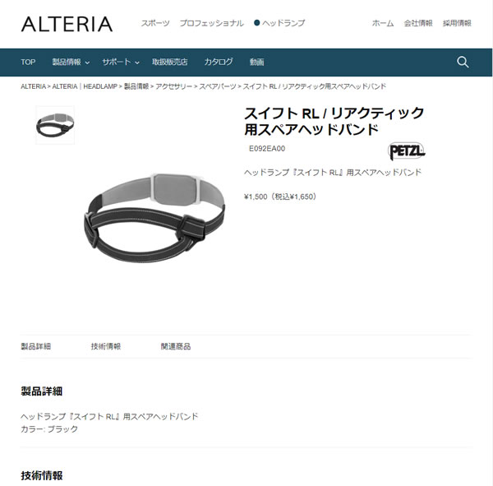Expand the サポート dropdown menu
Image resolution: width=493 pixels, height=486 pixels.
(x=121, y=62)
